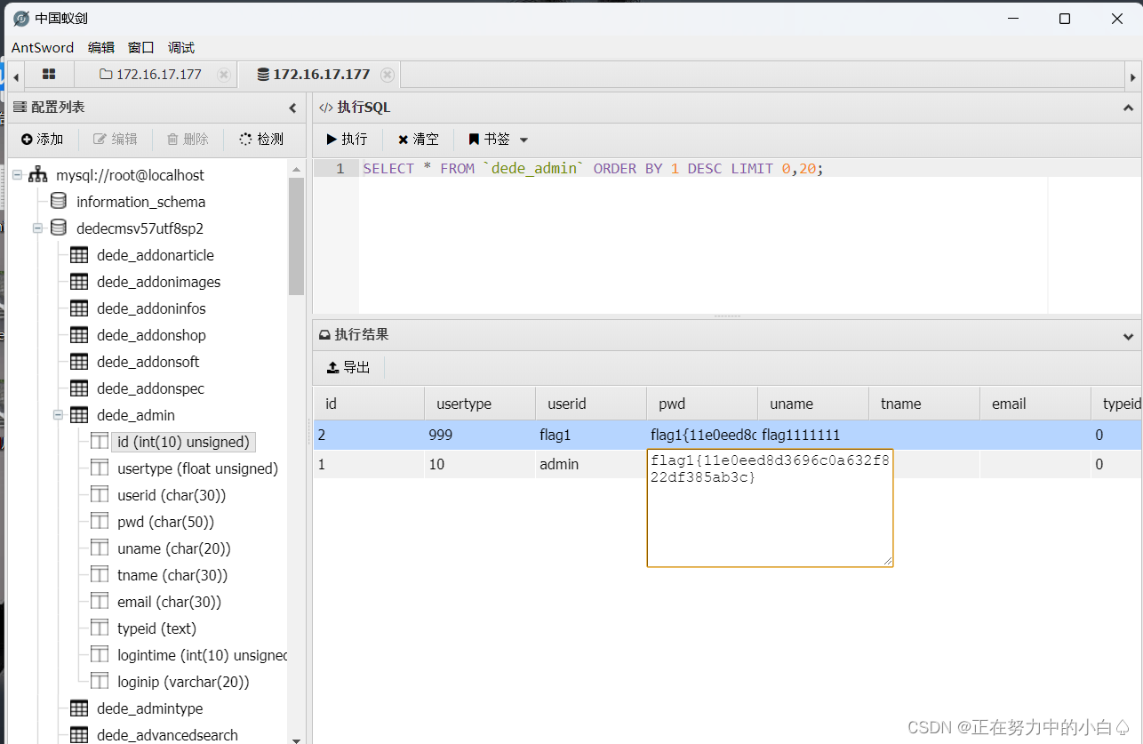This screenshot has width=1143, height=744.
Task: Click the dede_addoninfos table icon
Action: tap(79, 308)
